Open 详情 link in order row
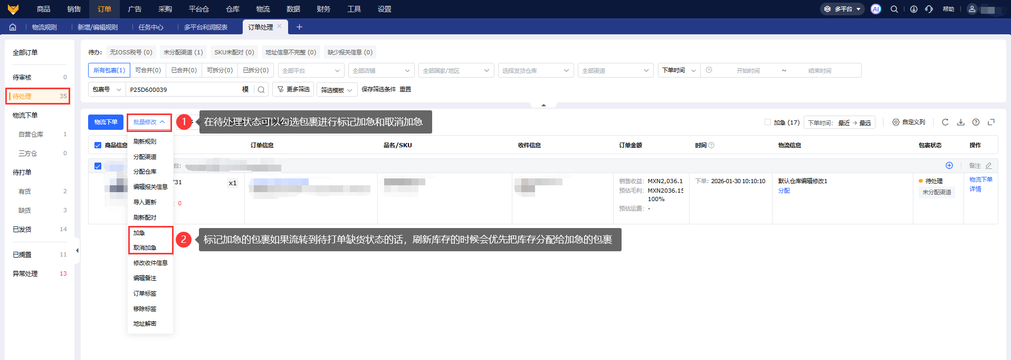 [x=975, y=189]
